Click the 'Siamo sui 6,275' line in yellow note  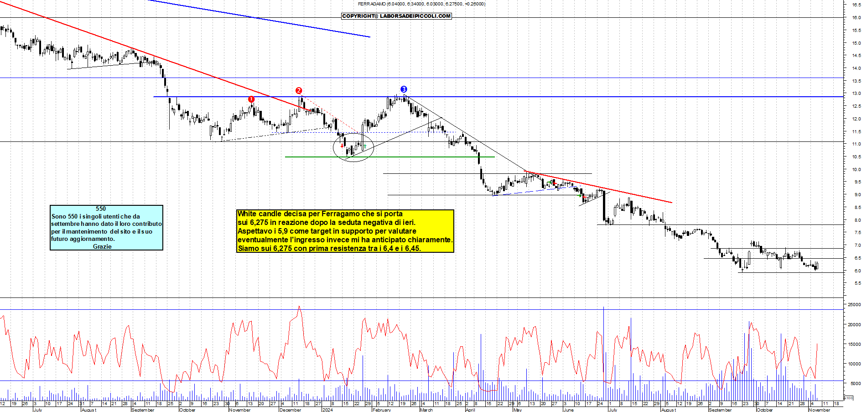click(x=329, y=248)
